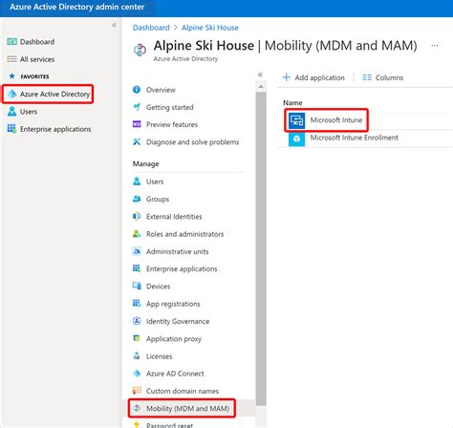
Task: Click the resource menu vertical scrollbar
Action: tap(261, 248)
